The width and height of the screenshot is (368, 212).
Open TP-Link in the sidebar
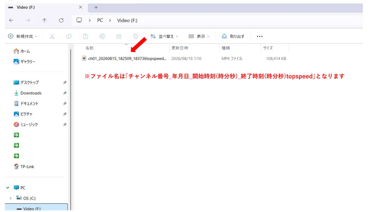tap(24, 167)
